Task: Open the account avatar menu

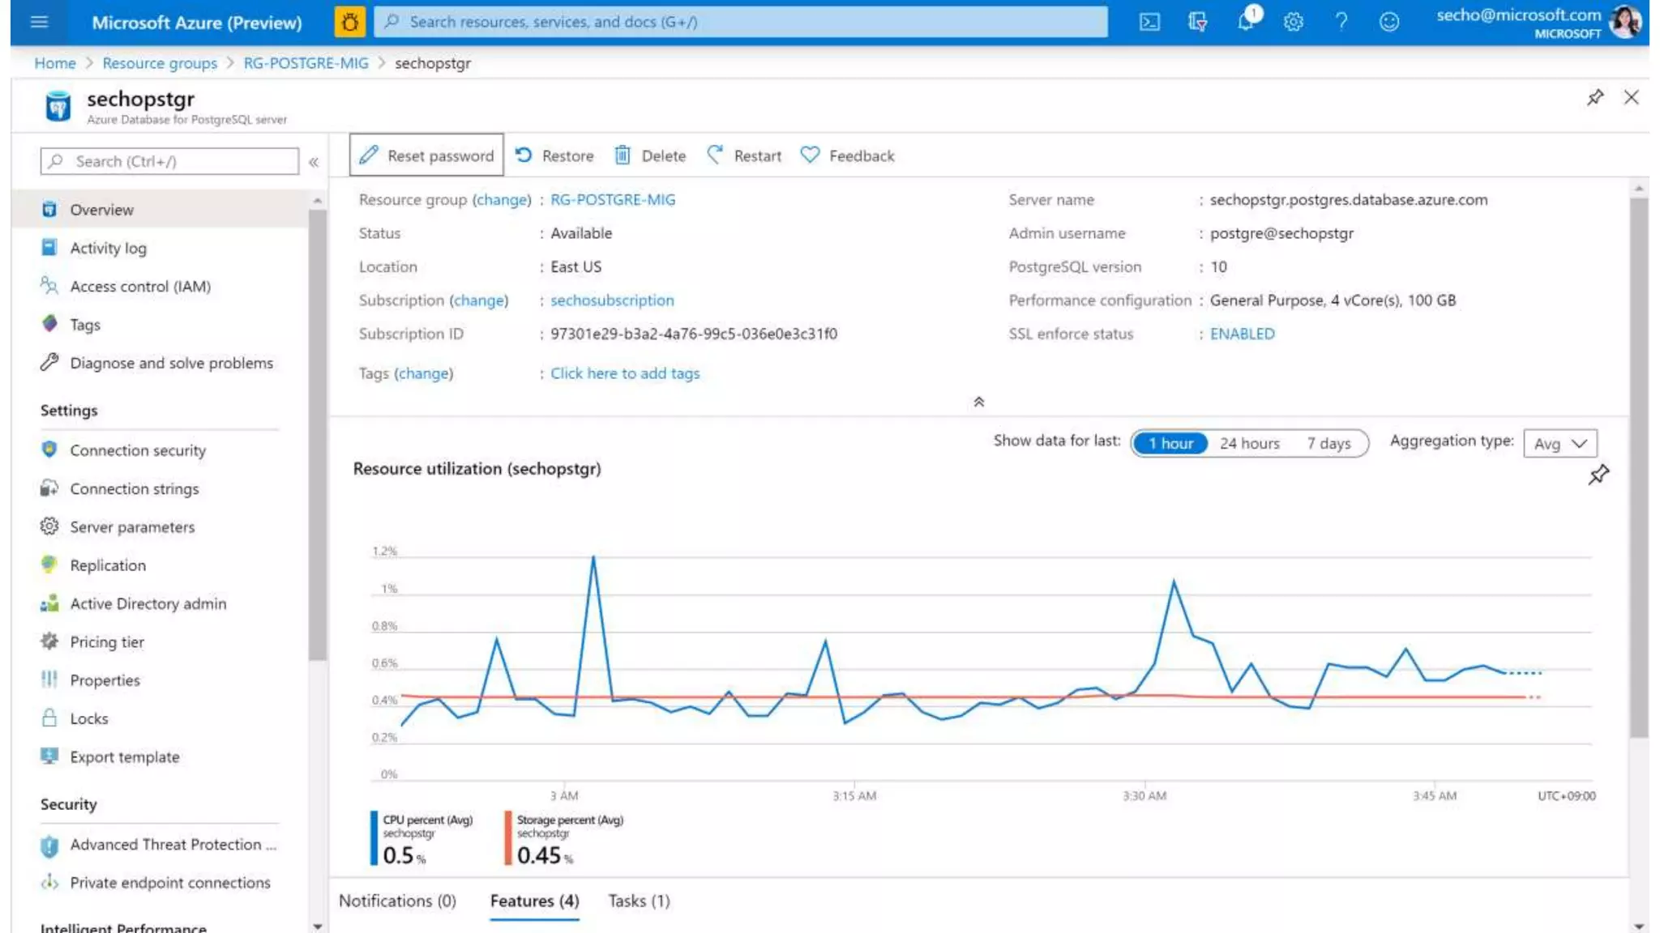Action: click(x=1624, y=22)
